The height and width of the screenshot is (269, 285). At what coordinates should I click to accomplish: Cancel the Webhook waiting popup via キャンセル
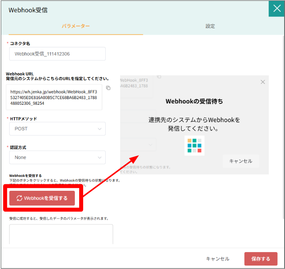coord(241,161)
